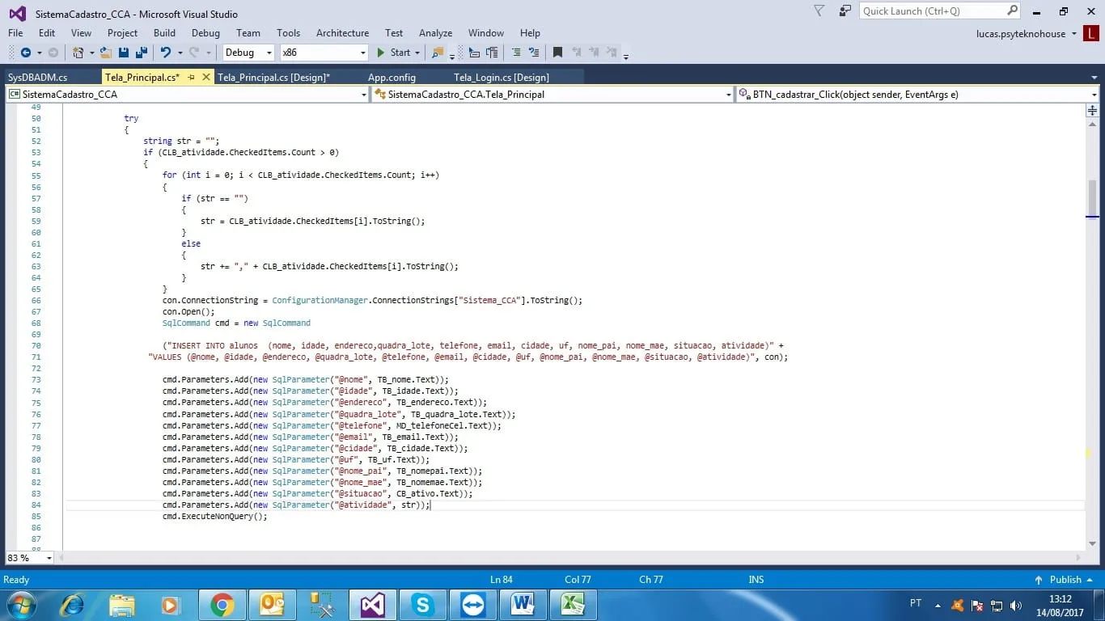Toggle bookmark icon on the toolbar
The image size is (1105, 621).
(557, 53)
